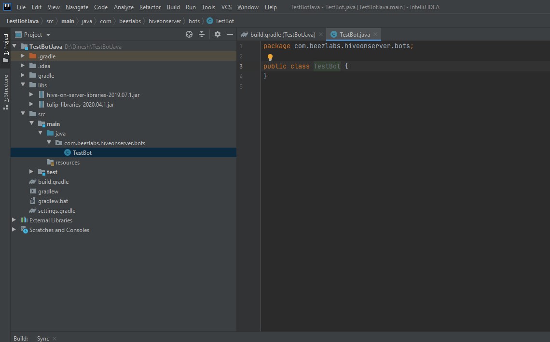This screenshot has height=342, width=550.
Task: Select the TestBot.java editor tab
Action: pyautogui.click(x=354, y=34)
